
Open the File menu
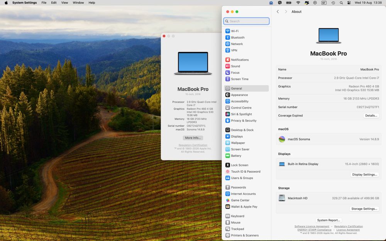[44, 3]
